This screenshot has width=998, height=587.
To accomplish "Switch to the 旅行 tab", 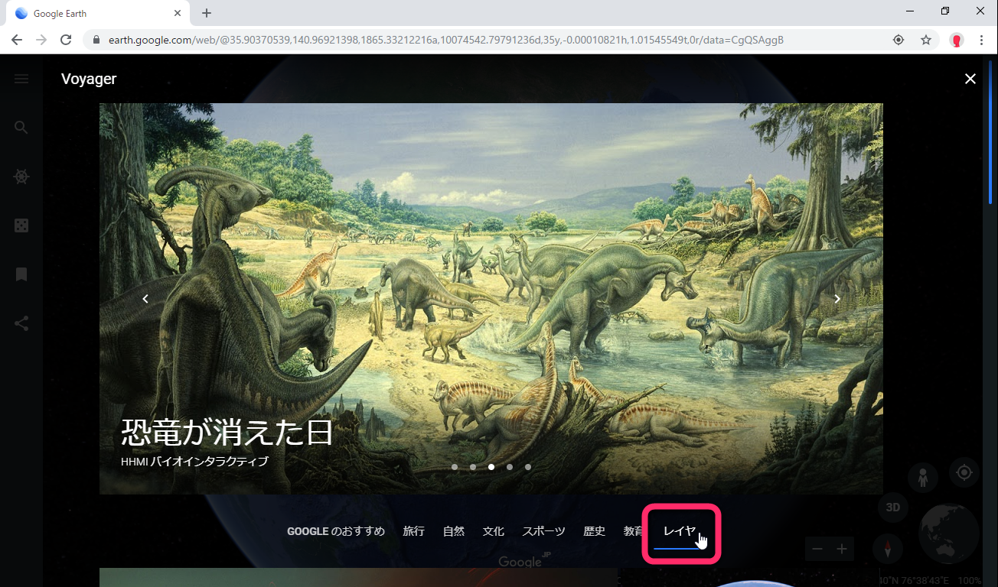I will coord(414,531).
